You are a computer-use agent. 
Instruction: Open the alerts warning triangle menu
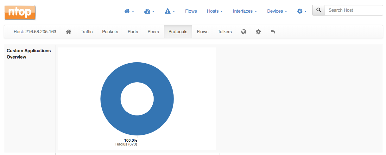(170, 11)
